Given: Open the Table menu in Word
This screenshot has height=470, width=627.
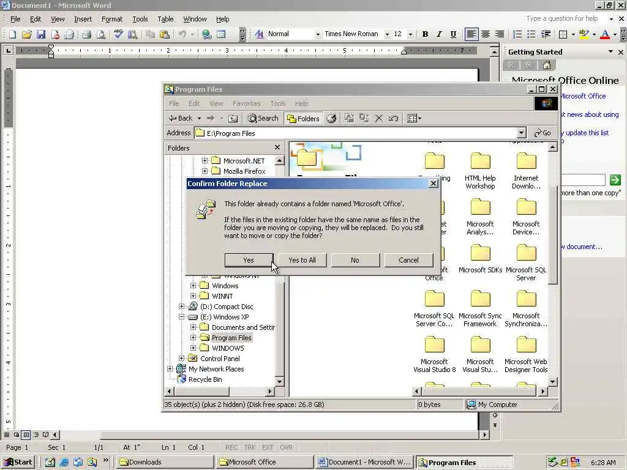Looking at the screenshot, I should 165,19.
